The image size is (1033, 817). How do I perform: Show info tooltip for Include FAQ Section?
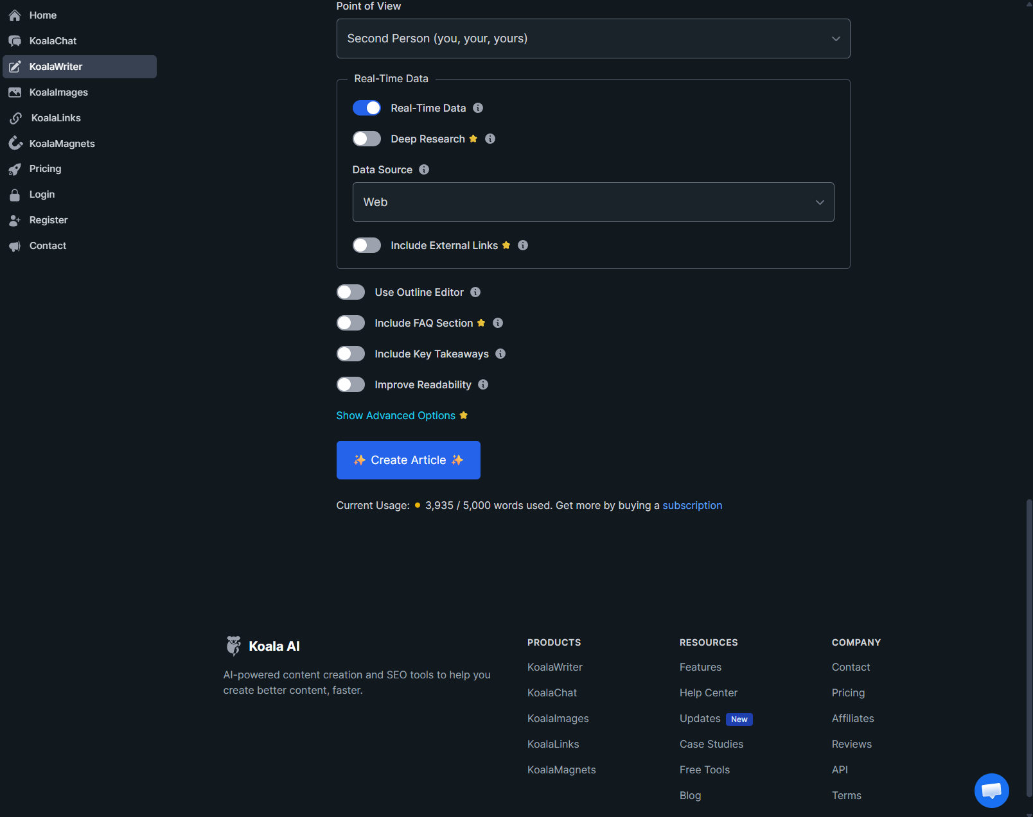pyautogui.click(x=498, y=323)
